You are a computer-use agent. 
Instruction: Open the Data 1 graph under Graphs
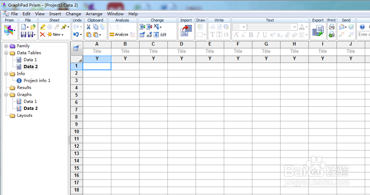pyautogui.click(x=30, y=102)
